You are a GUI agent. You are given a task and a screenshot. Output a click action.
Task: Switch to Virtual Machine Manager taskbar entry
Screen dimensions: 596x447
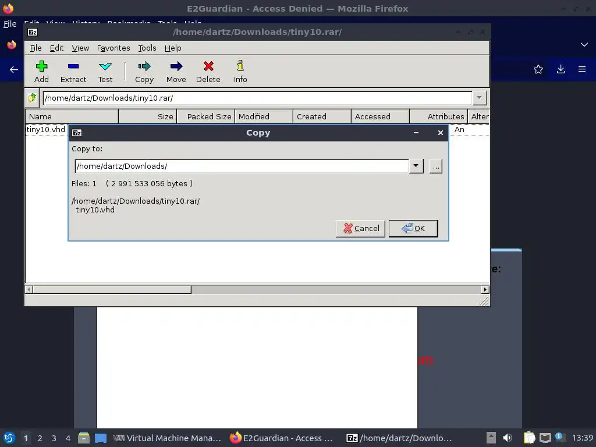(167, 438)
